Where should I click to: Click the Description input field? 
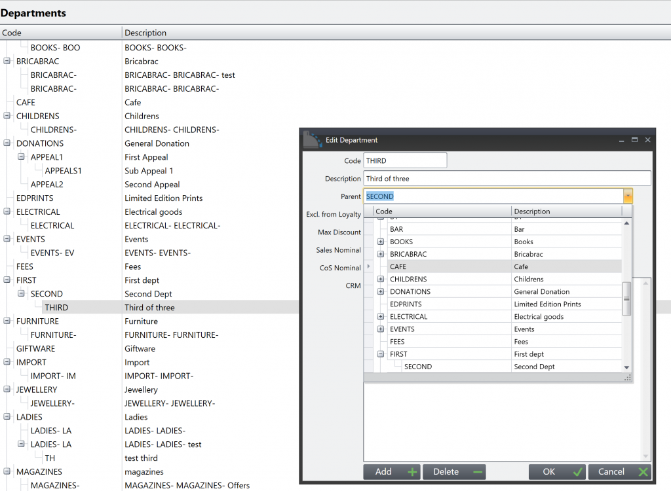click(507, 178)
